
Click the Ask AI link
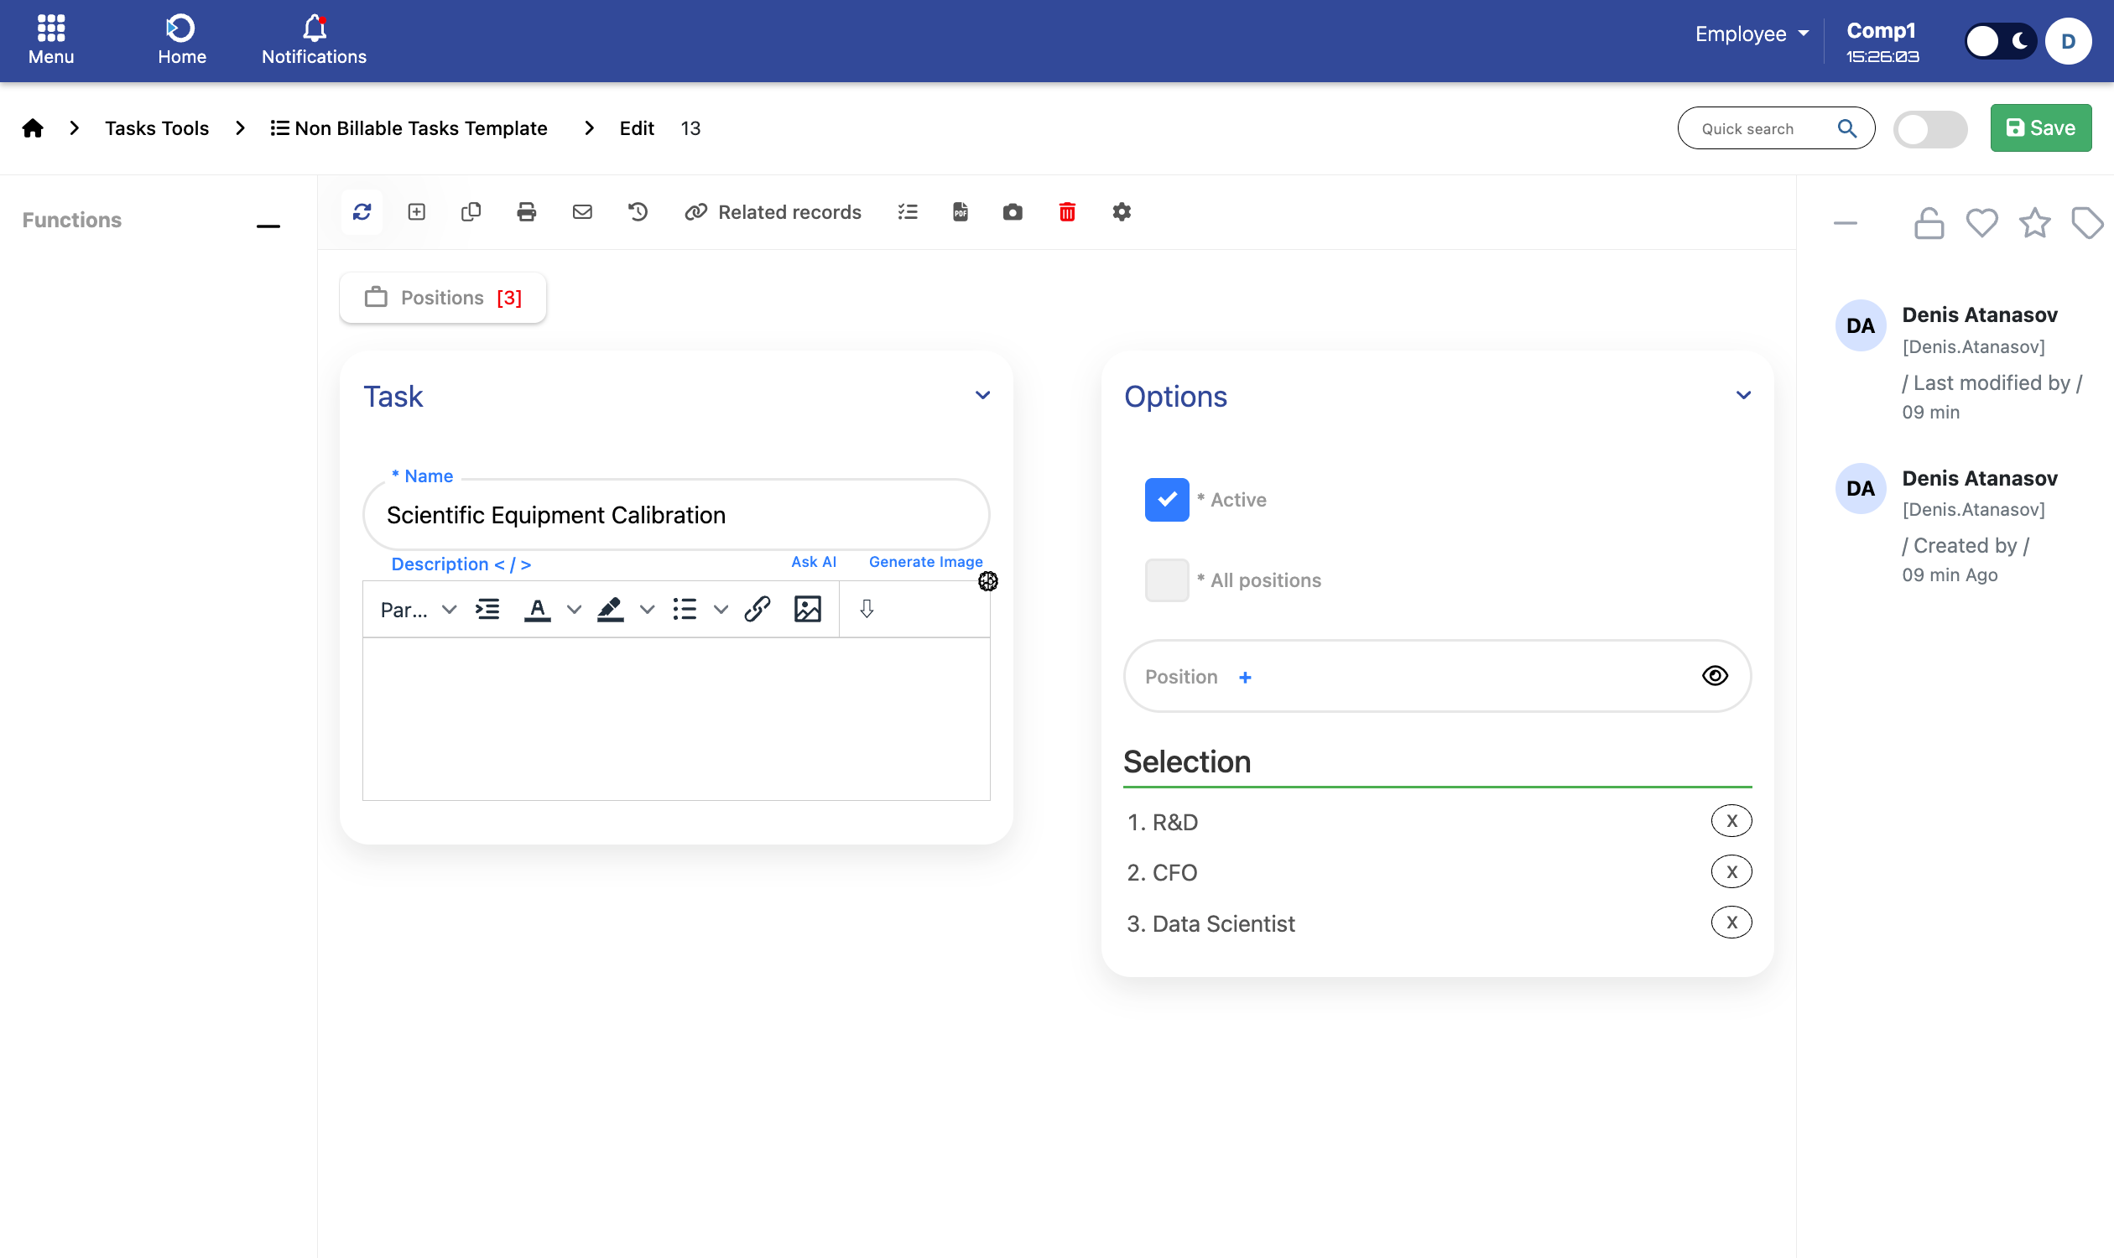(x=813, y=561)
